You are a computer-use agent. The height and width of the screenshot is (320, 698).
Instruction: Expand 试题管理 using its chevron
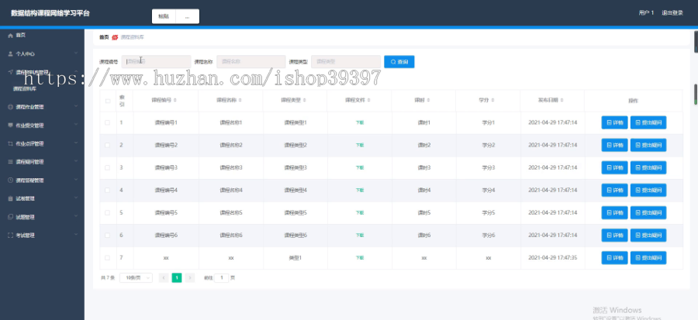(x=76, y=216)
